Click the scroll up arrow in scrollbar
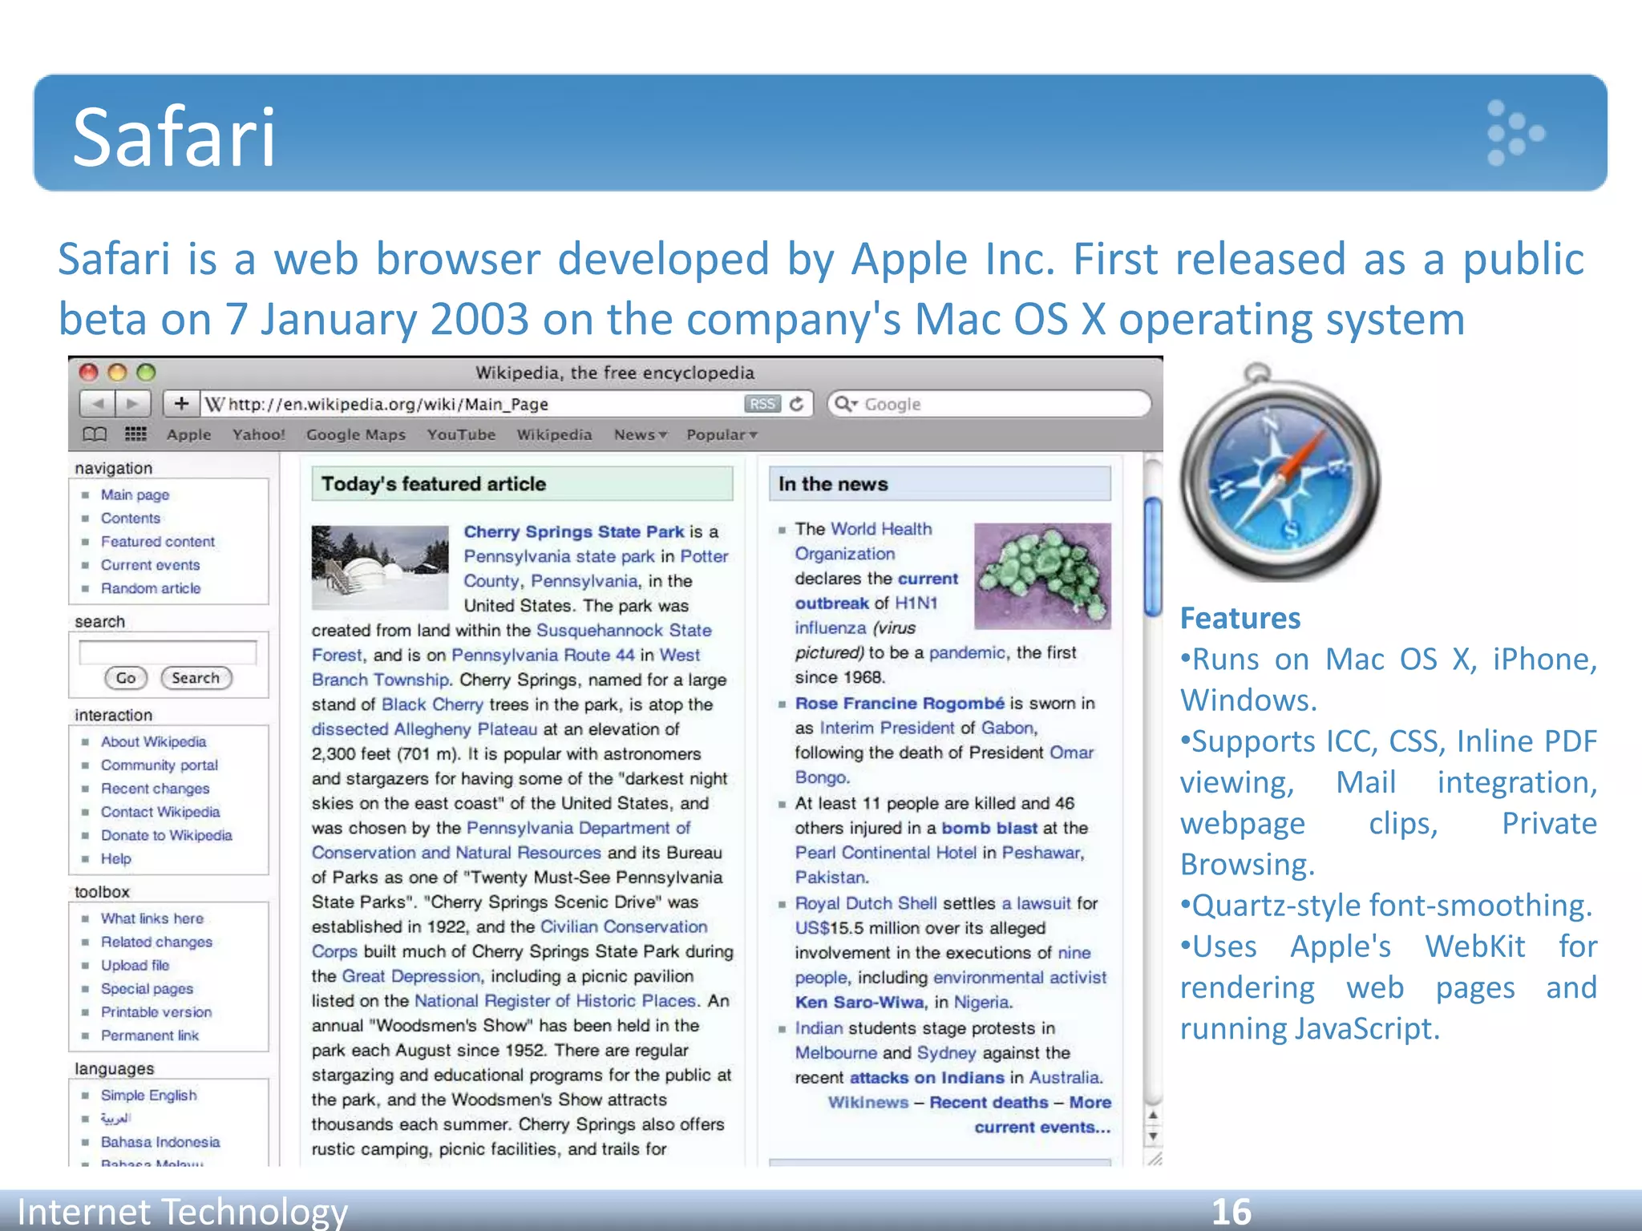This screenshot has width=1642, height=1231. coord(1153,1115)
